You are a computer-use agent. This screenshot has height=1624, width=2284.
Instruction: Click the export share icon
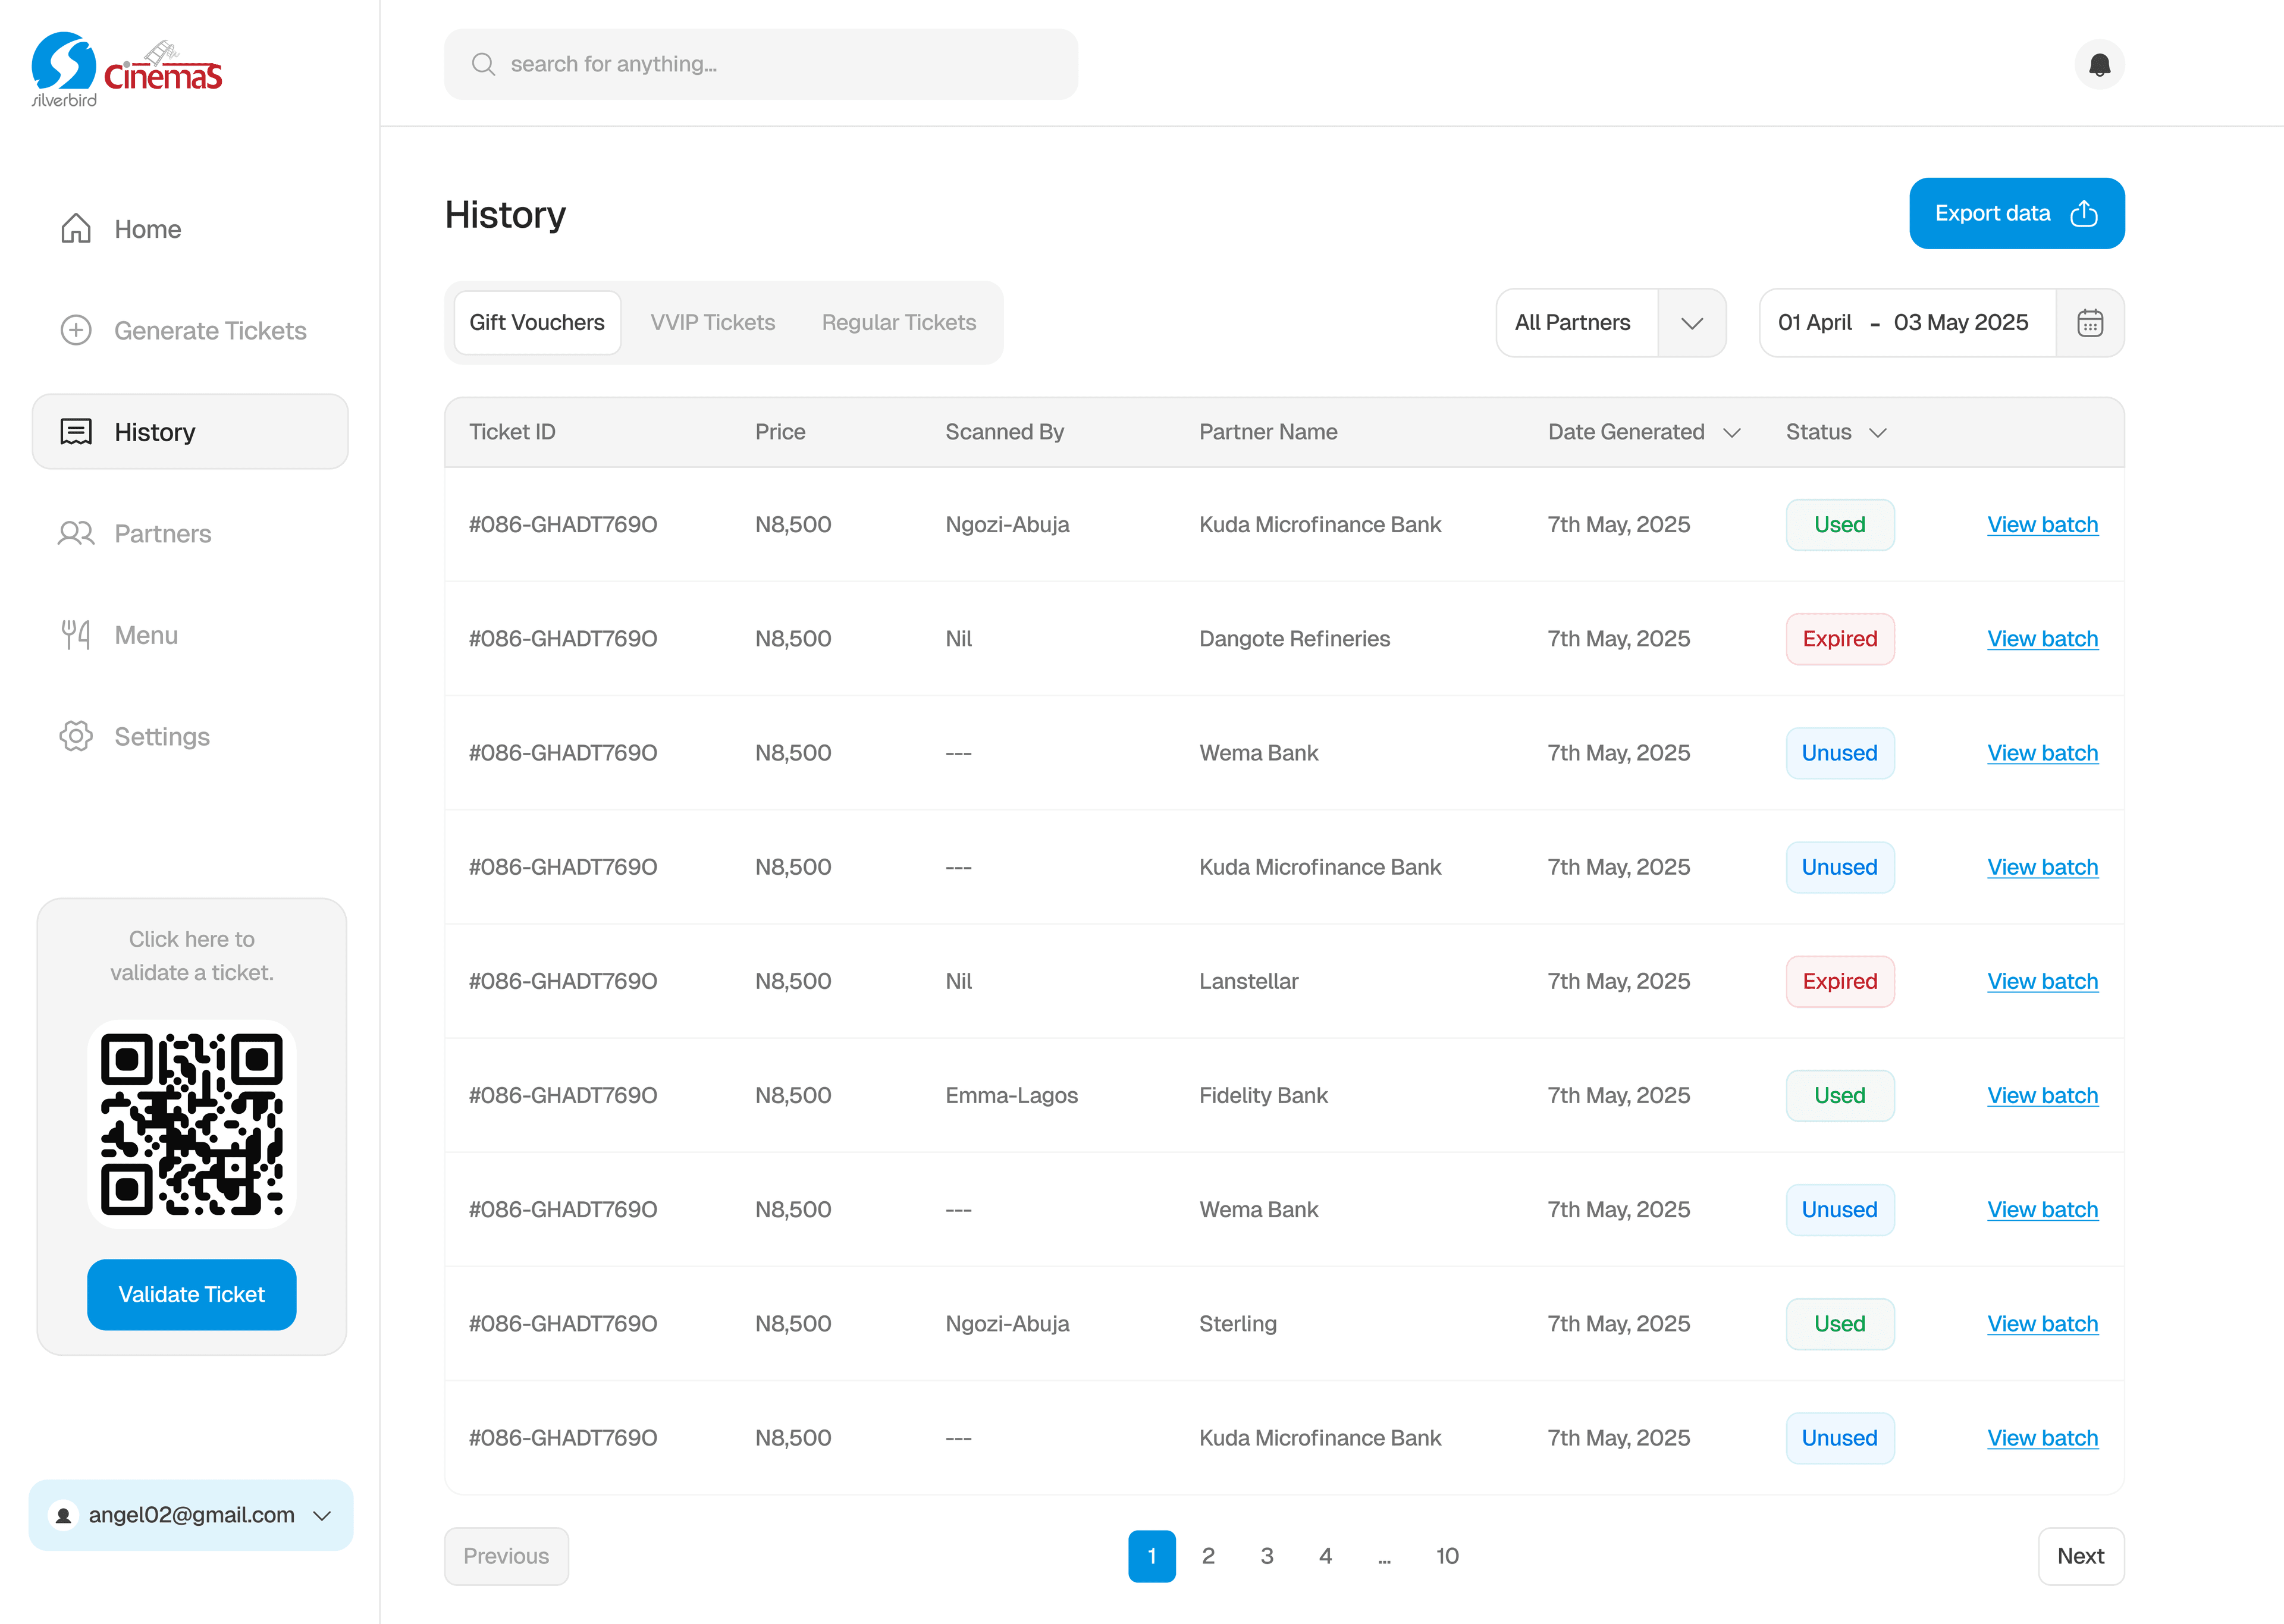2084,213
